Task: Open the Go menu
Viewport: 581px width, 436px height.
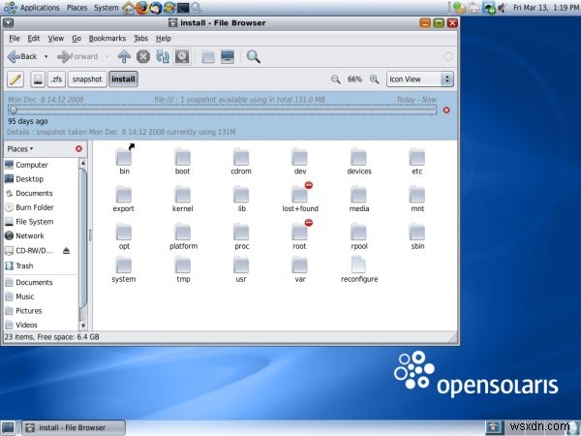Action: click(x=76, y=39)
